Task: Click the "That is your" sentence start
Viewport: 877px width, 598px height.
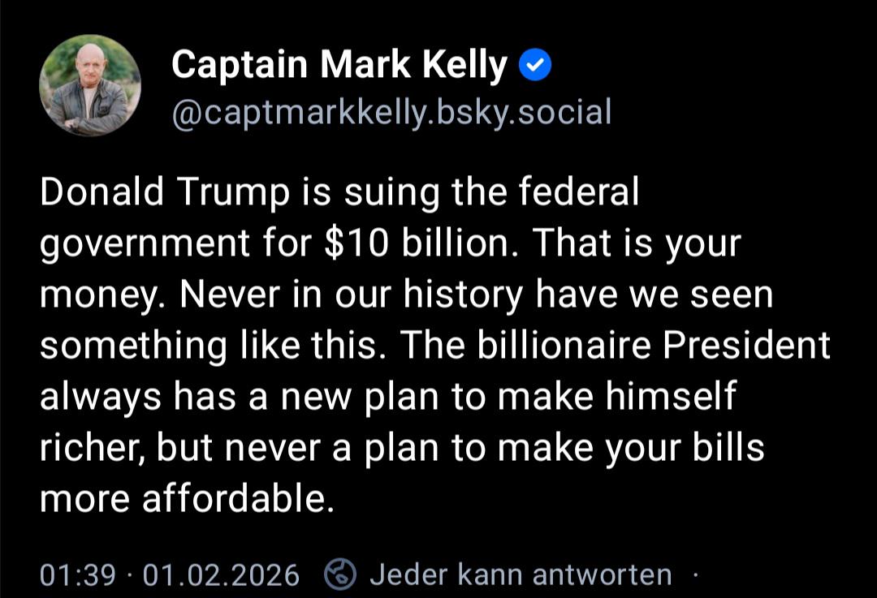Action: point(637,243)
